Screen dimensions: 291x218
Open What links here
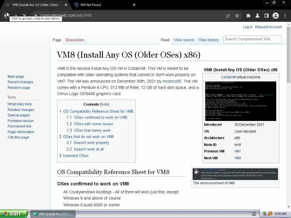coord(20,104)
